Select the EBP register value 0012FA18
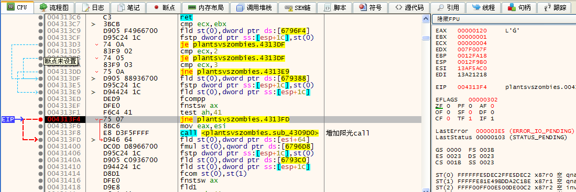The image size is (576, 192). 472,55
